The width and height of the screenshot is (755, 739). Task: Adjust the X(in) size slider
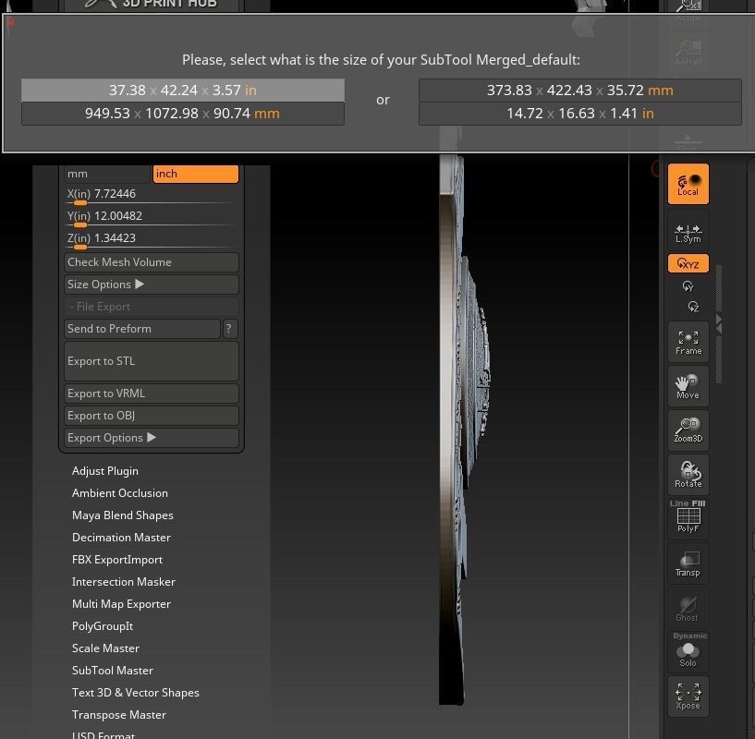pos(152,196)
